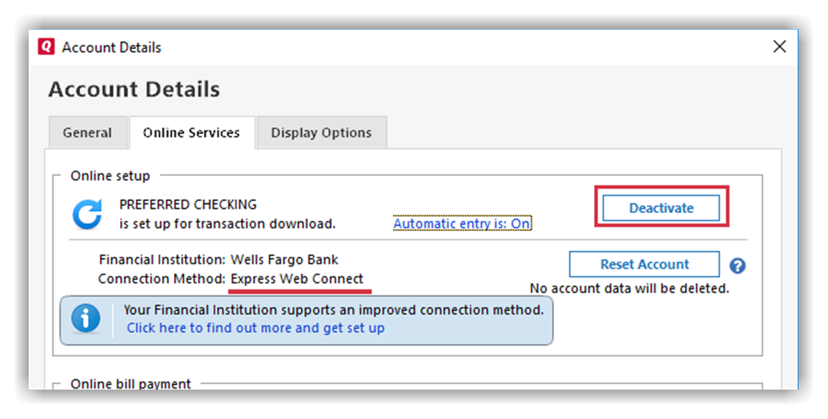This screenshot has height=419, width=828.
Task: Click the 'Online bill payment' section label
Action: pyautogui.click(x=130, y=384)
